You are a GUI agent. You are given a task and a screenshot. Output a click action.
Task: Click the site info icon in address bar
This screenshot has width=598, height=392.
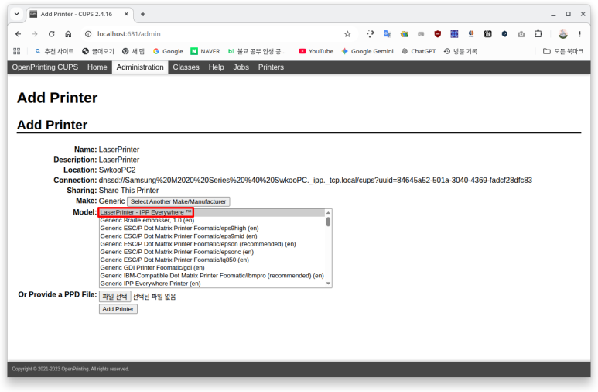(88, 34)
